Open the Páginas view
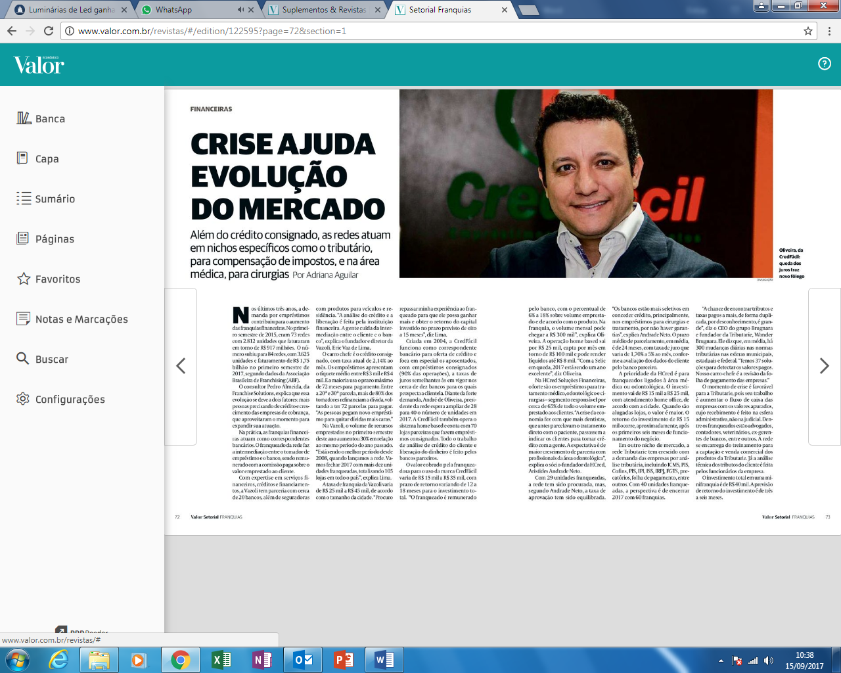This screenshot has height=673, width=841. (x=45, y=239)
